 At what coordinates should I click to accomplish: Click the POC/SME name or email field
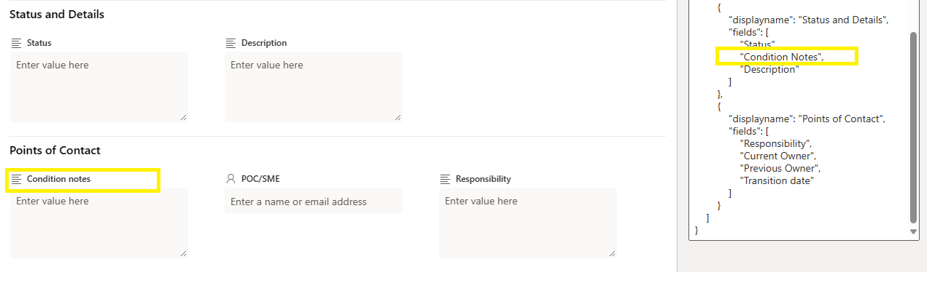(x=314, y=202)
